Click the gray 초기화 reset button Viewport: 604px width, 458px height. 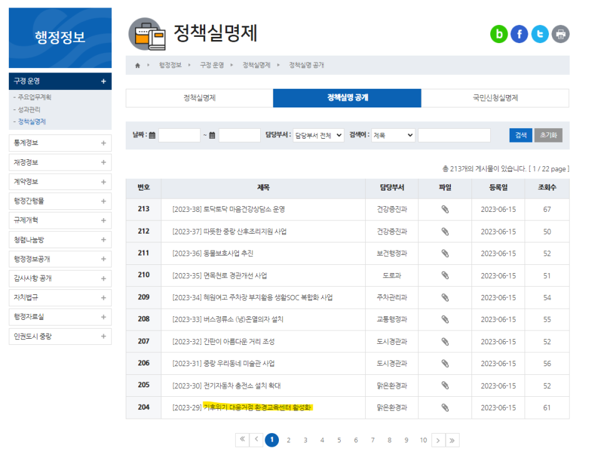(x=548, y=135)
